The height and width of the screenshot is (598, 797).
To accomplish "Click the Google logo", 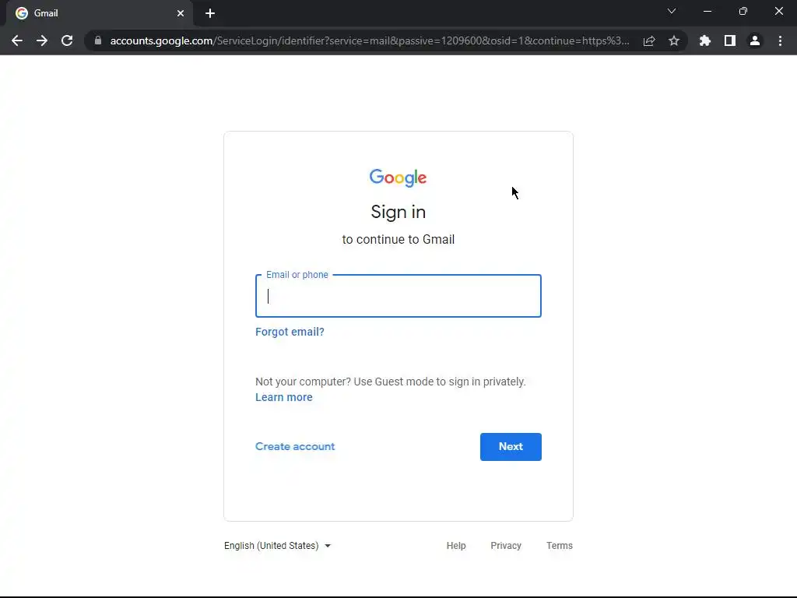I will pyautogui.click(x=398, y=178).
